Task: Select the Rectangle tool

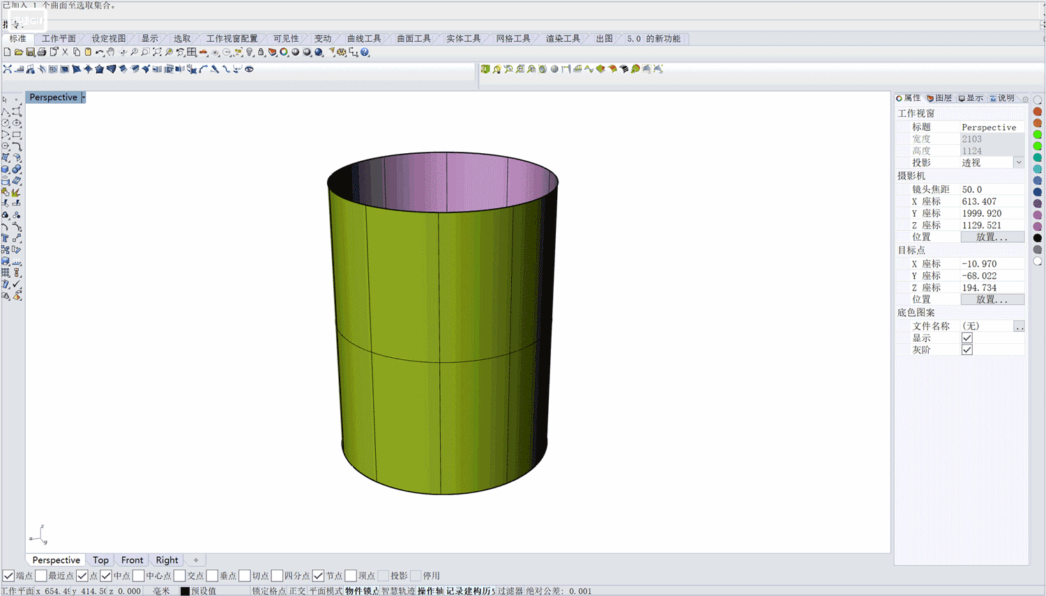Action: click(17, 134)
